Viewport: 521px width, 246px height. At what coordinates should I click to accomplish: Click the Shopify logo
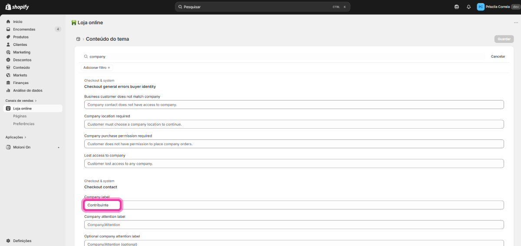click(x=17, y=7)
